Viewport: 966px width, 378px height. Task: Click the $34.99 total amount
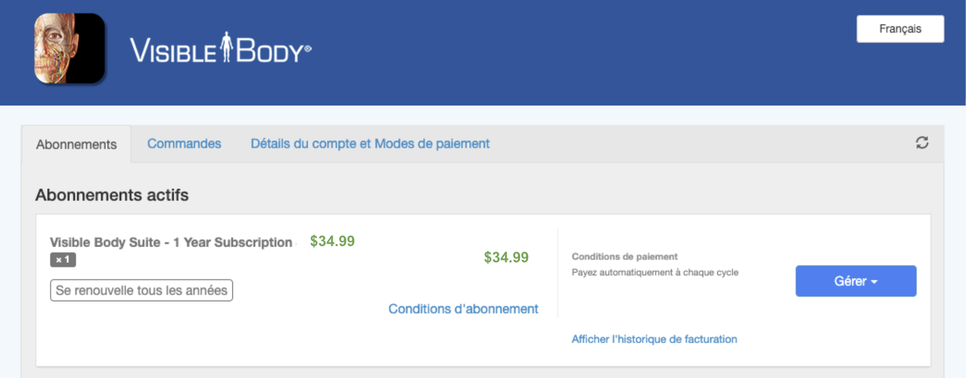(x=506, y=257)
